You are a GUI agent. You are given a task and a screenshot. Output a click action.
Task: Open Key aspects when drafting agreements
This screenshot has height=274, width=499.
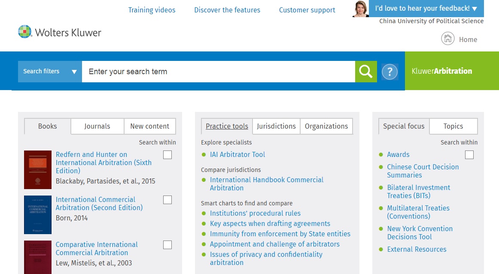tap(270, 223)
